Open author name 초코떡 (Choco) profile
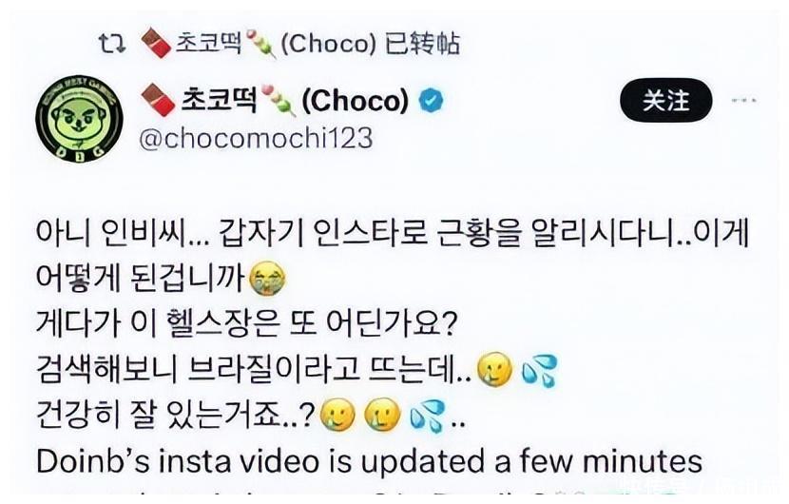 [275, 100]
